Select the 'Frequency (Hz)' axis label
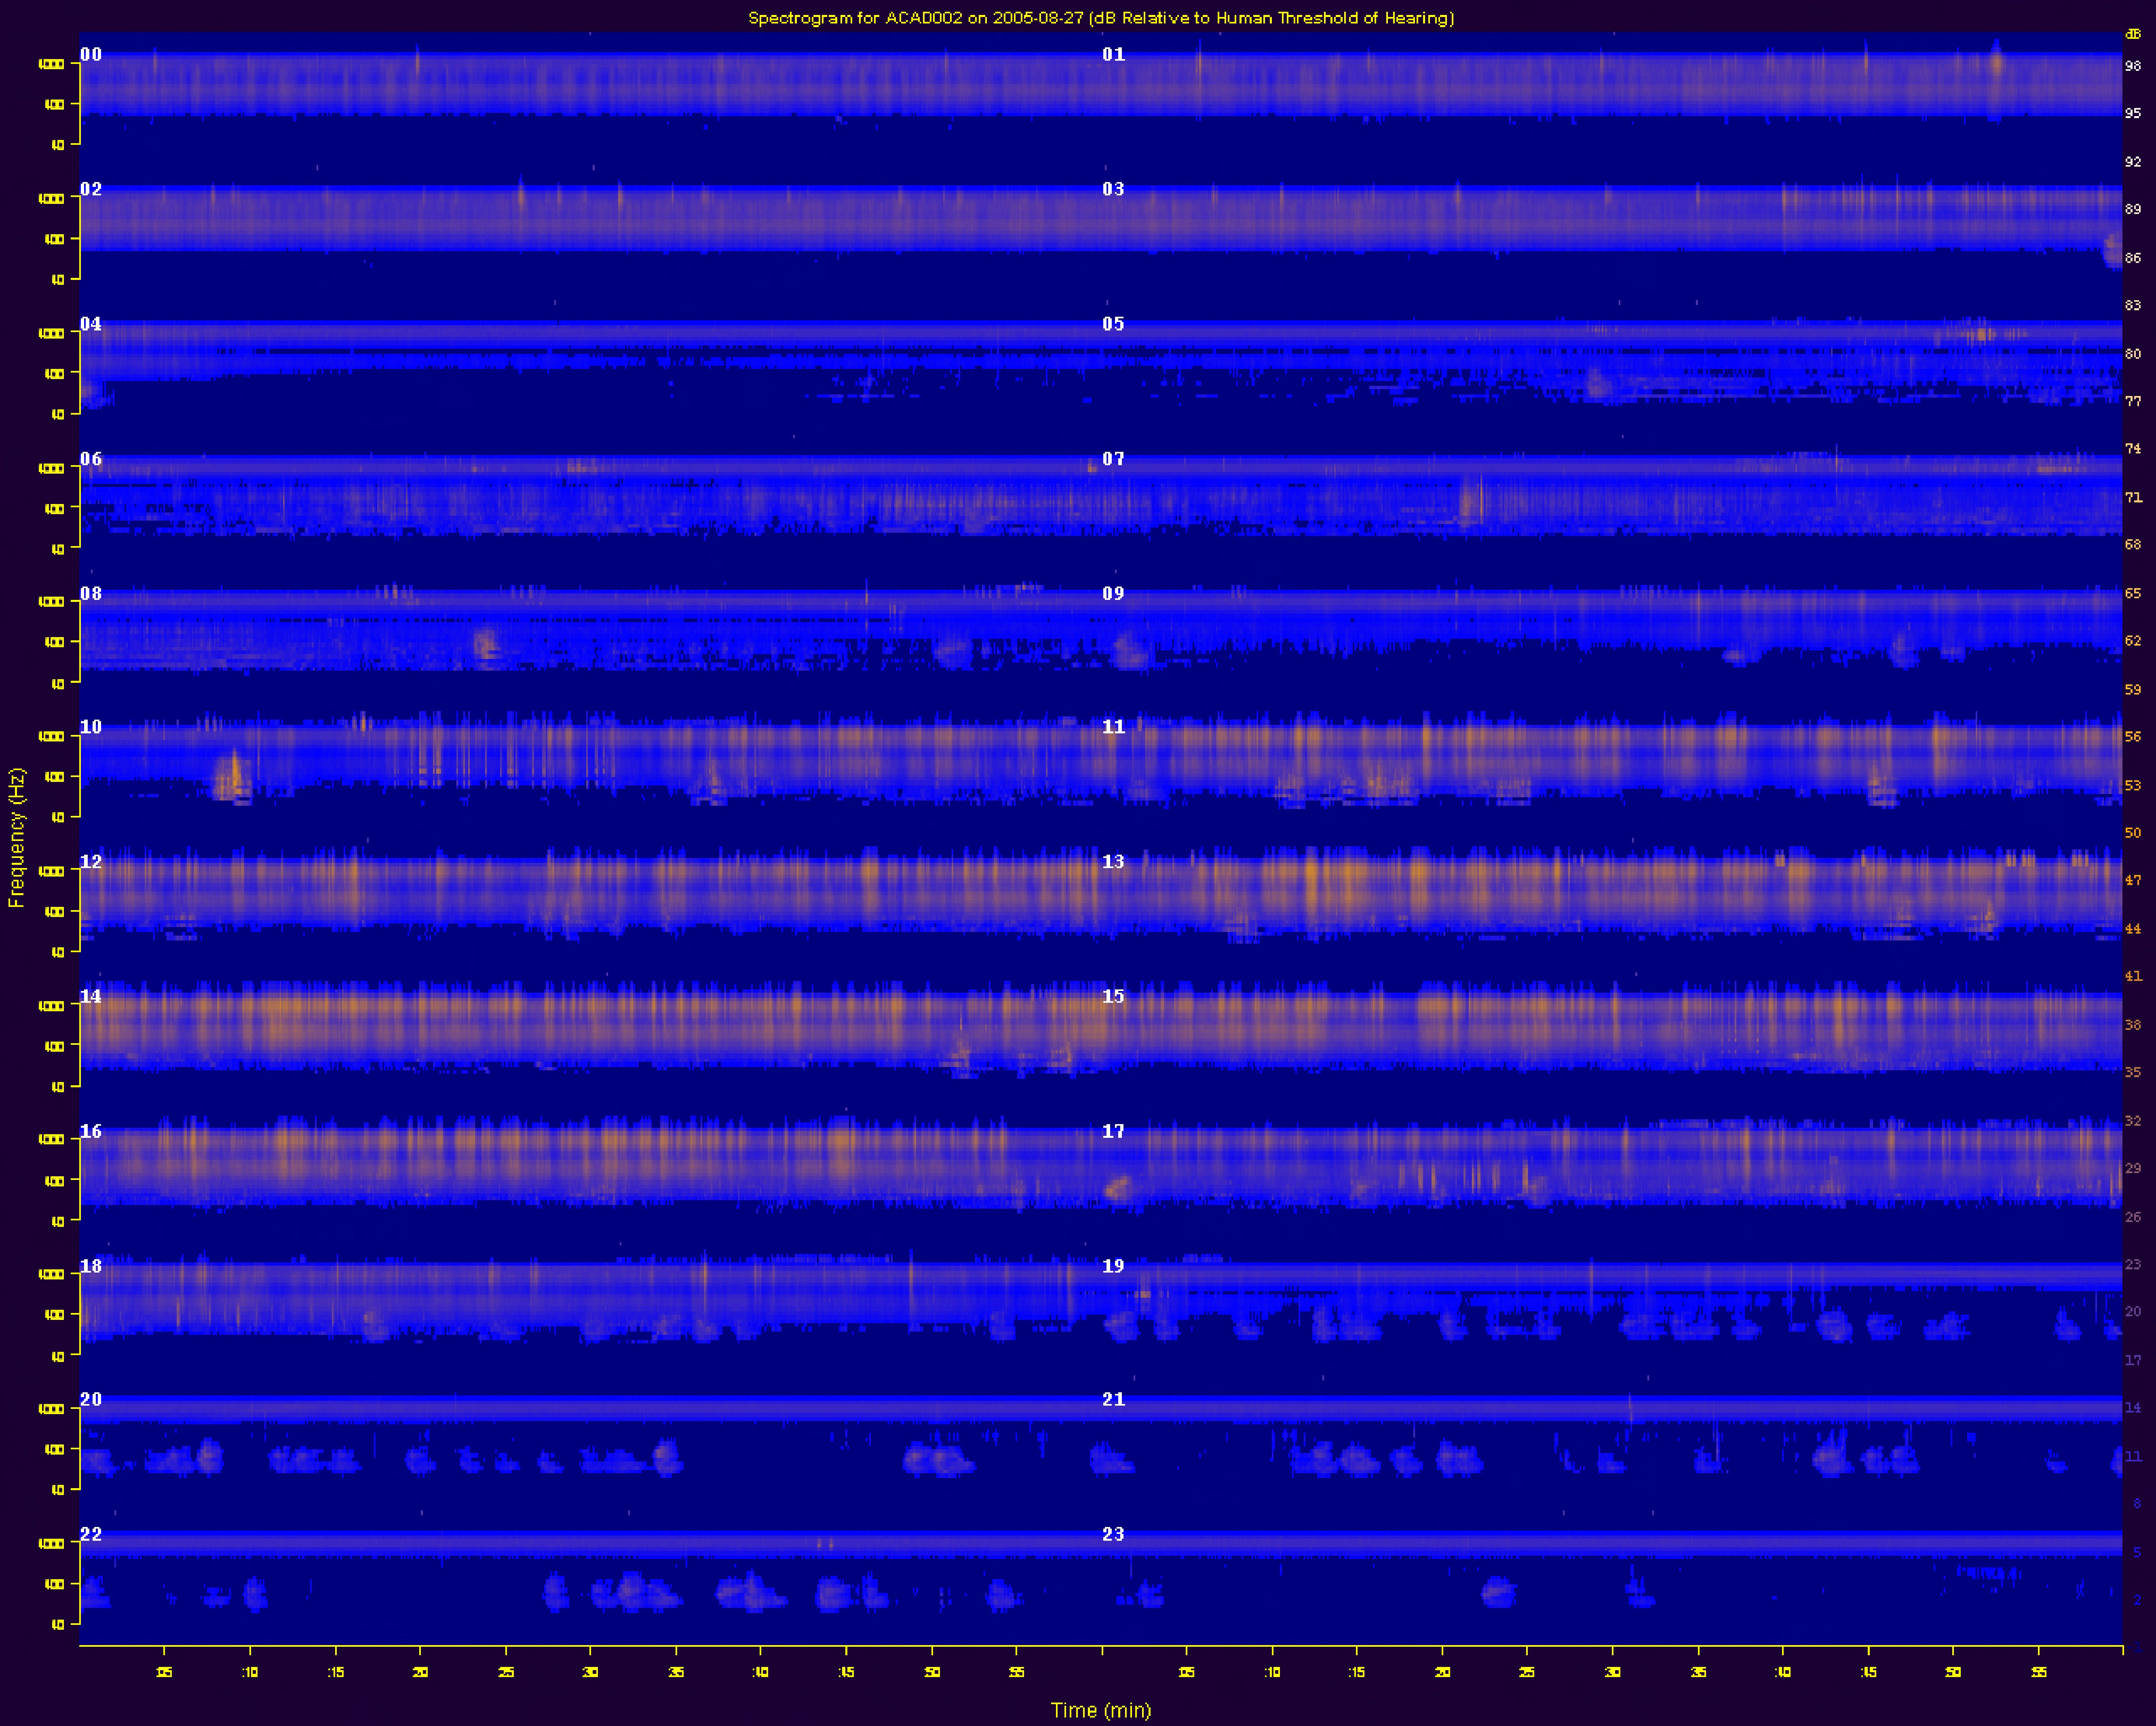This screenshot has width=2156, height=1726. coord(16,837)
